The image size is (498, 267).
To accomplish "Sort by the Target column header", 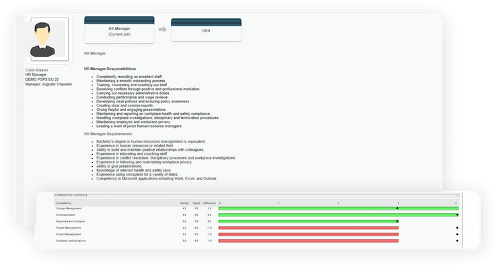I will pyautogui.click(x=197, y=203).
